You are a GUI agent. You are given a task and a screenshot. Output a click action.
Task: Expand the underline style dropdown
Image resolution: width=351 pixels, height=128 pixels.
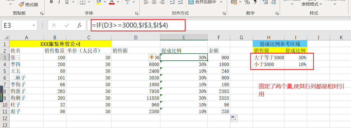click(73, 2)
